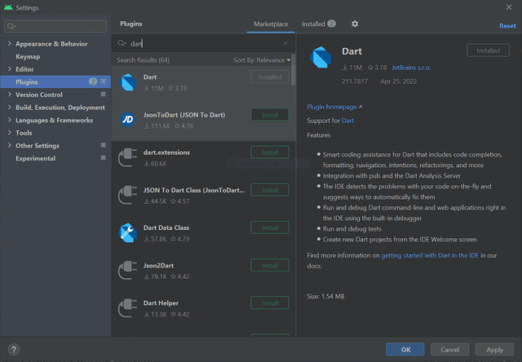Expand Appearance & Behavior settings

pyautogui.click(x=9, y=43)
